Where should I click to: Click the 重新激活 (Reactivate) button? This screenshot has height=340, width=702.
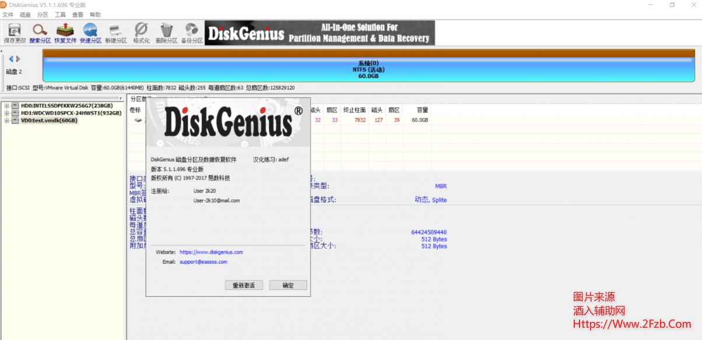click(244, 285)
